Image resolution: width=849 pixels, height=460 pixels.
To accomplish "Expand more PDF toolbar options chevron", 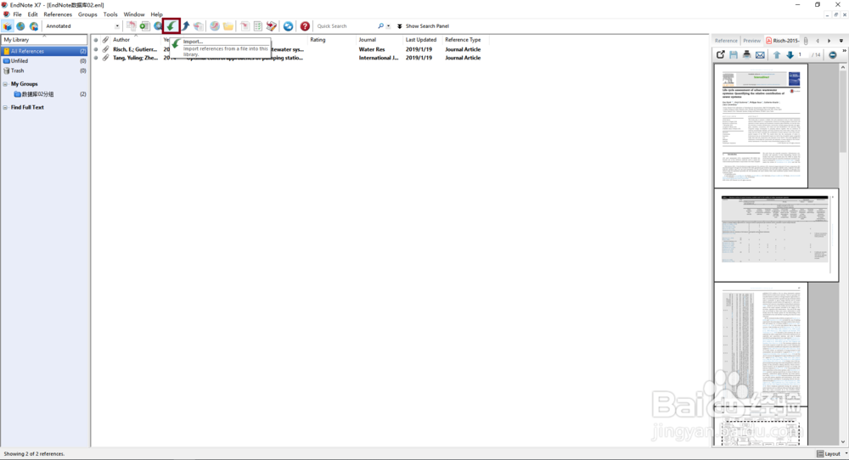I will coord(844,51).
